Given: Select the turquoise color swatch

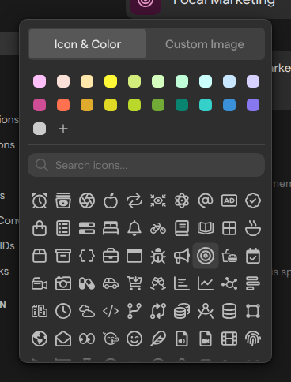Looking at the screenshot, I should pyautogui.click(x=206, y=105).
